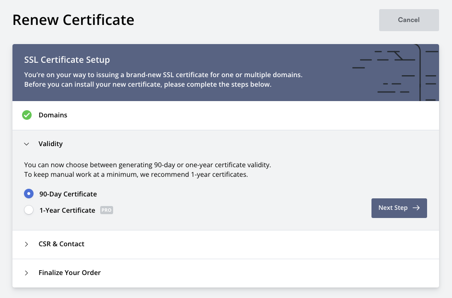Click the arrow icon inside Next Step

[x=416, y=208]
